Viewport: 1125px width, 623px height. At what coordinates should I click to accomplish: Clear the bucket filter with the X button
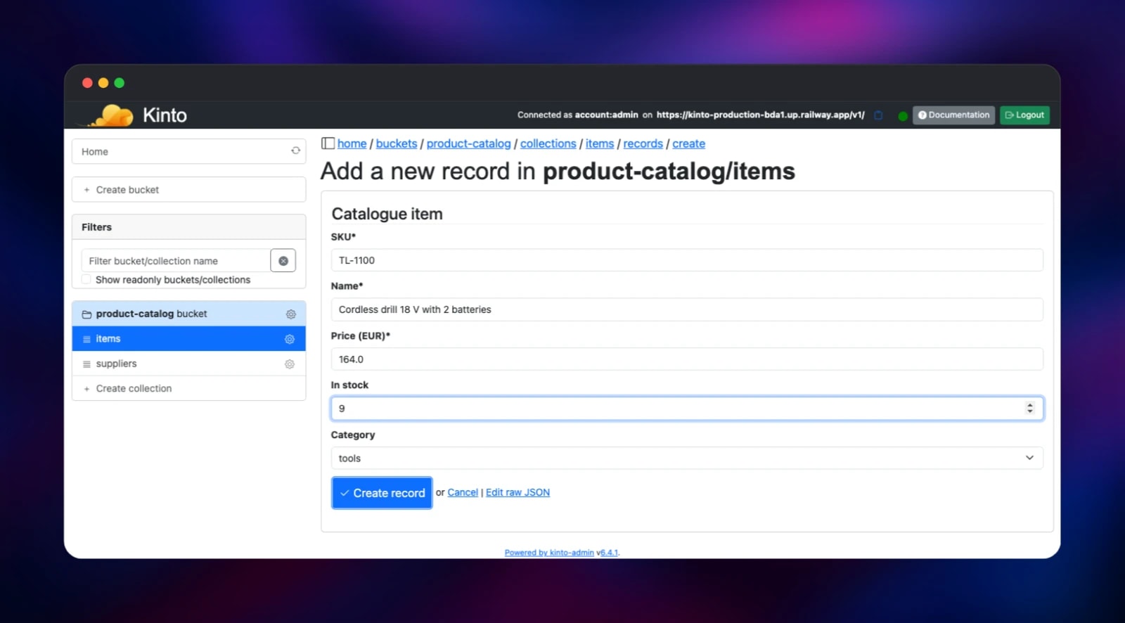click(x=283, y=261)
